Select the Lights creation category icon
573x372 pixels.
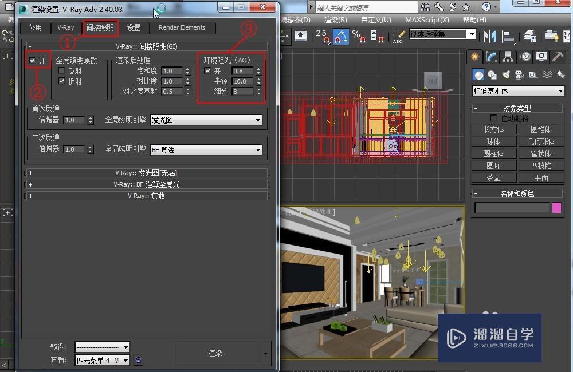pyautogui.click(x=507, y=73)
